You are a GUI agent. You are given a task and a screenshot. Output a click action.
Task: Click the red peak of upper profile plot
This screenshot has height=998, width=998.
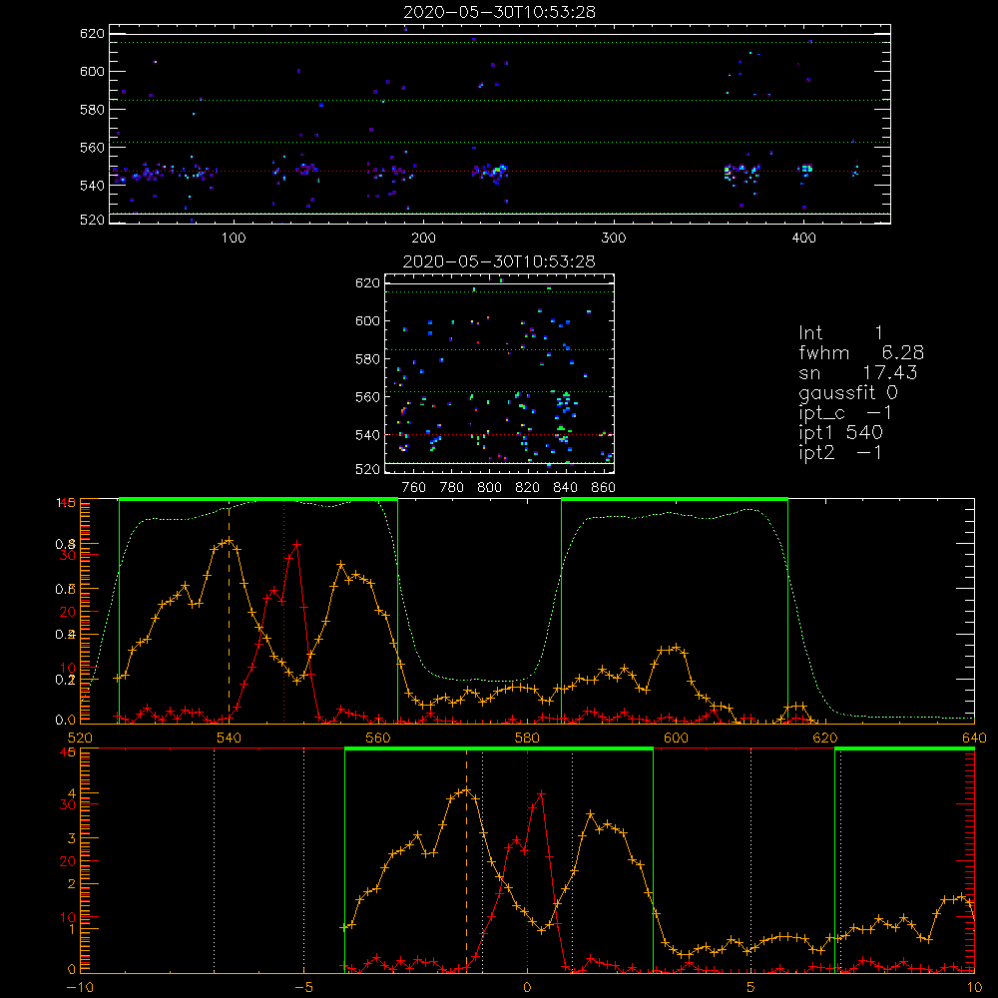click(296, 544)
